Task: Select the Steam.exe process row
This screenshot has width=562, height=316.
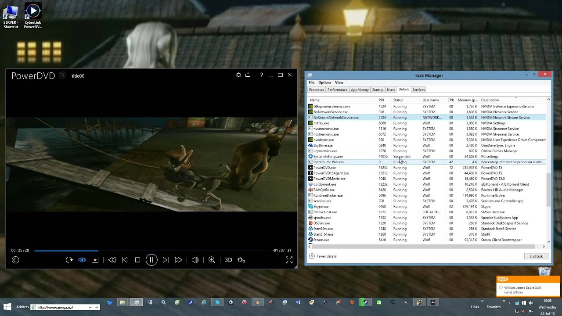Action: pos(427,240)
